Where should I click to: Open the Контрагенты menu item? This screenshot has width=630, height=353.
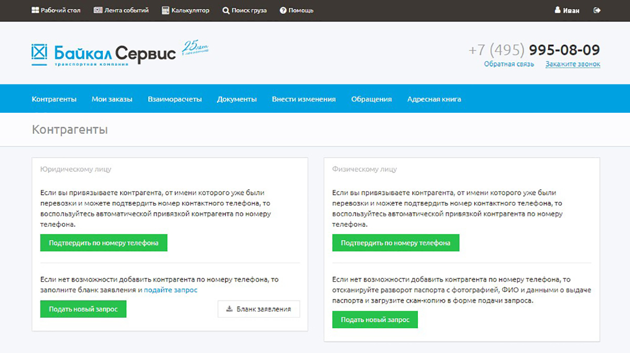click(x=54, y=99)
